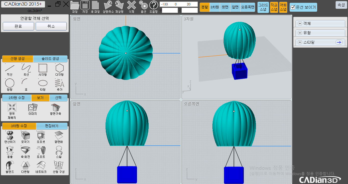Switch to 분할 split view layout
Image resolution: width=348 pixels, height=184 pixels.
tap(205, 7)
